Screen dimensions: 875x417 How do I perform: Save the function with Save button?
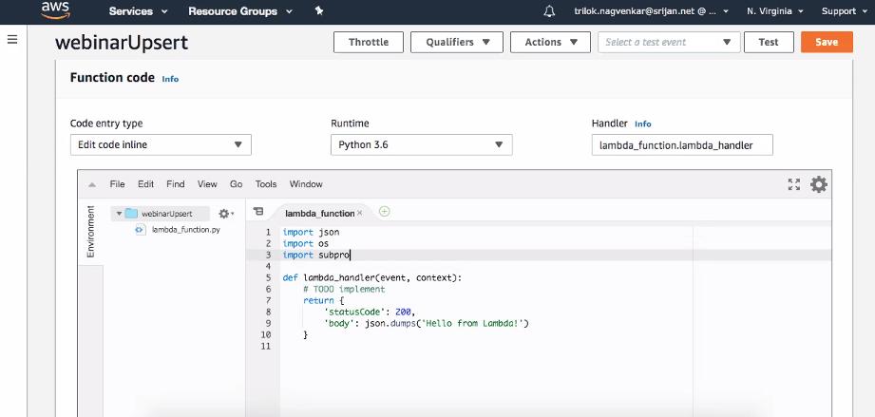click(827, 43)
